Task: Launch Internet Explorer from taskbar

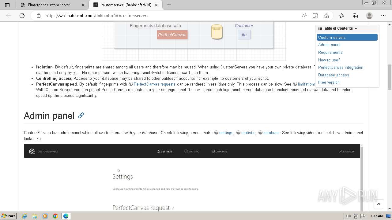Action: (24, 216)
